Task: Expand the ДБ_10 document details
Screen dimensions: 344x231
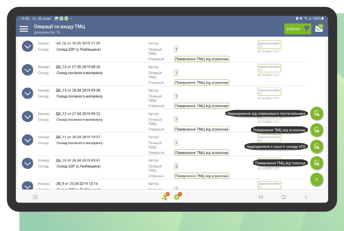Action: pos(27,163)
